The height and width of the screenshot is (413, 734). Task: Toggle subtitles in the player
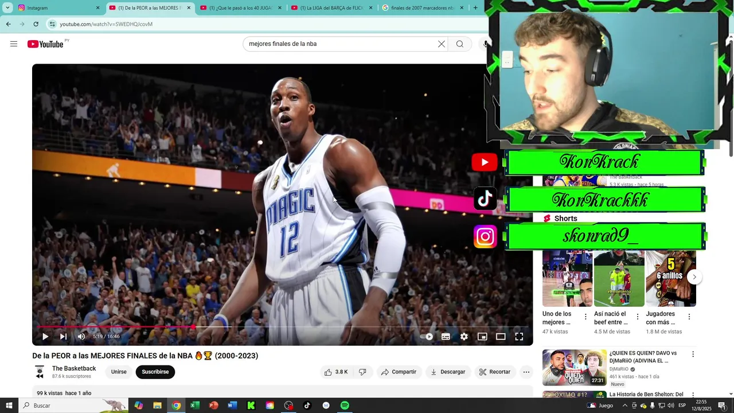coord(446,337)
